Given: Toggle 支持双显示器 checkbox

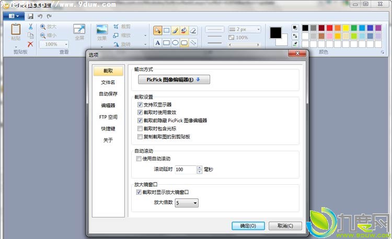Looking at the screenshot, I should tap(140, 104).
